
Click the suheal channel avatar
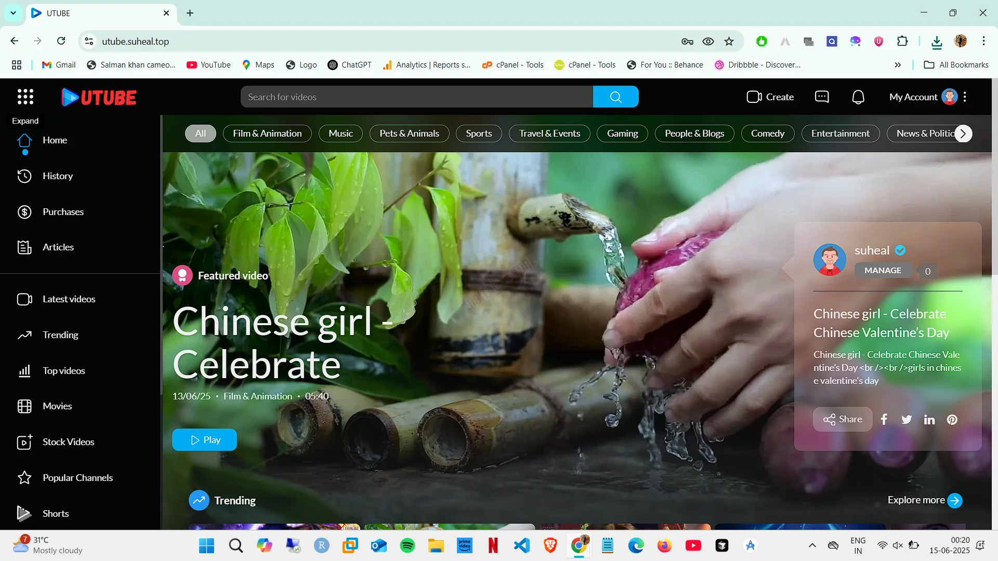[x=830, y=260]
